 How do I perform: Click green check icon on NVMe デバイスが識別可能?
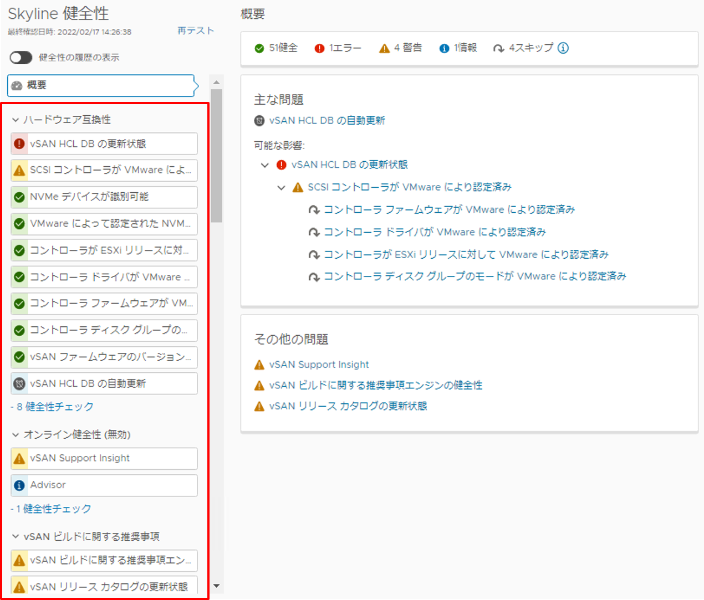[19, 197]
